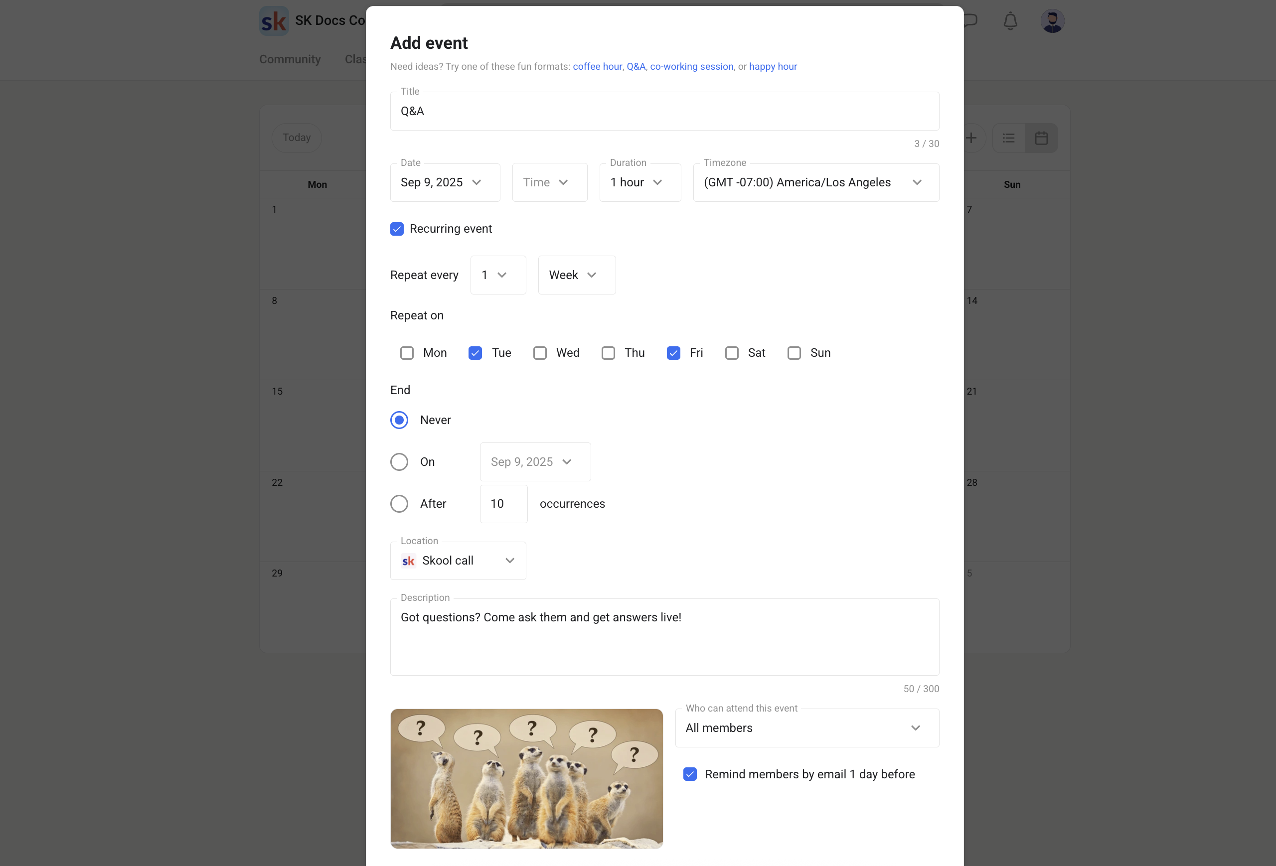Screen dimensions: 1276x866
Task: Click day 15 in the calendar
Action: point(277,391)
